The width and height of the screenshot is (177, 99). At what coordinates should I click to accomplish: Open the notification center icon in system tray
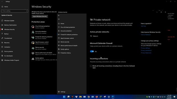pos(175,97)
